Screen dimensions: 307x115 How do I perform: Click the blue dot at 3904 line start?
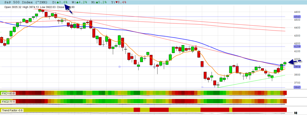point(119,67)
